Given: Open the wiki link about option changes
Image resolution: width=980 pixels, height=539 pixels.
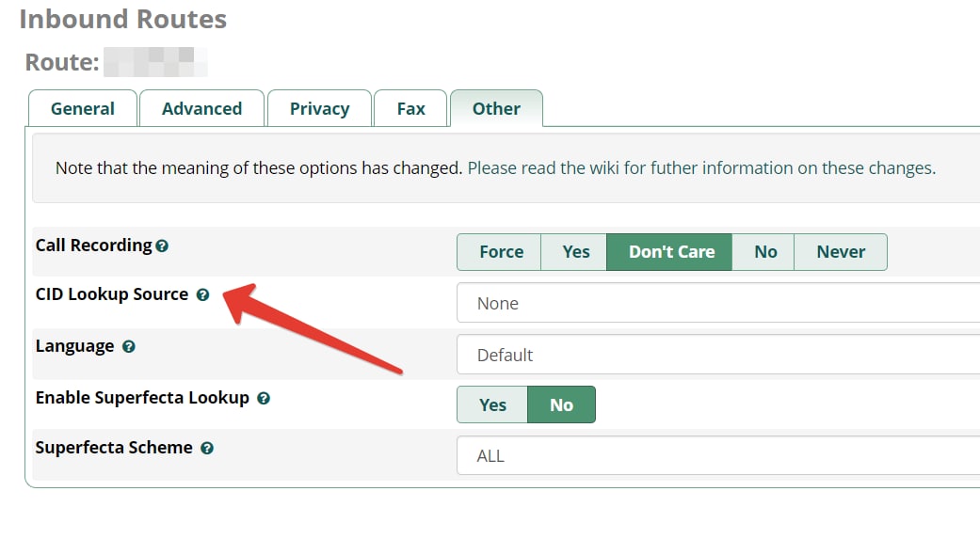Looking at the screenshot, I should click(700, 169).
